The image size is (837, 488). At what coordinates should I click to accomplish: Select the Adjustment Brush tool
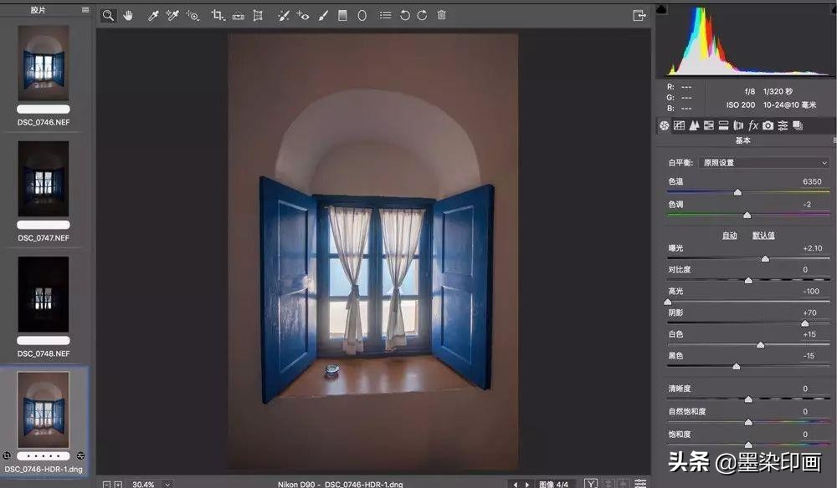coord(323,15)
